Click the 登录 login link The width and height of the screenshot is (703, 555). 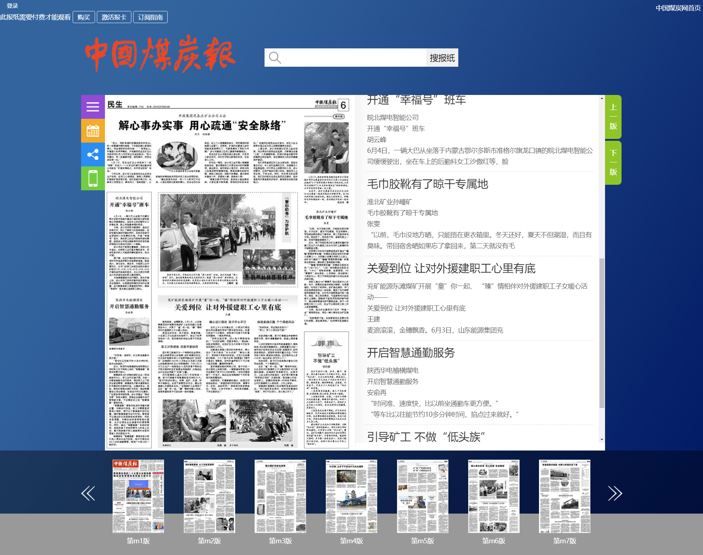coord(12,5)
